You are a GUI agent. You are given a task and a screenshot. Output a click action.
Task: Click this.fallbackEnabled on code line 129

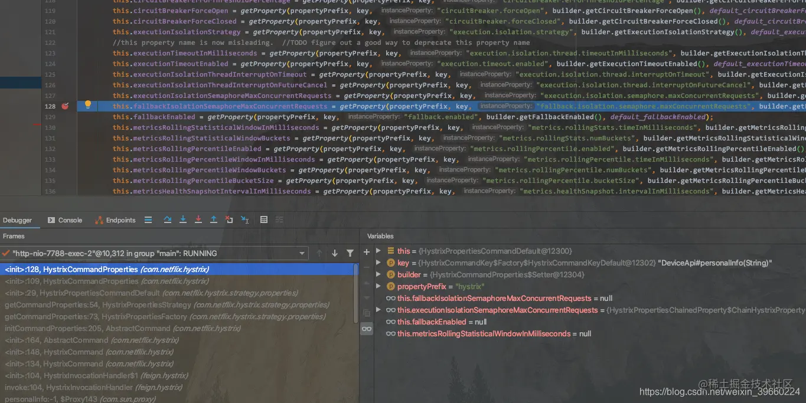pos(154,117)
